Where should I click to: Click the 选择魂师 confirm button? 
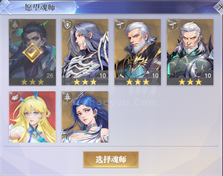click(111, 159)
